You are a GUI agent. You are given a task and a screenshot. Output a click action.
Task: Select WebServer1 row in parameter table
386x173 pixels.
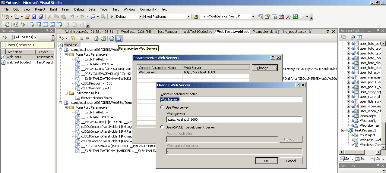(193, 72)
